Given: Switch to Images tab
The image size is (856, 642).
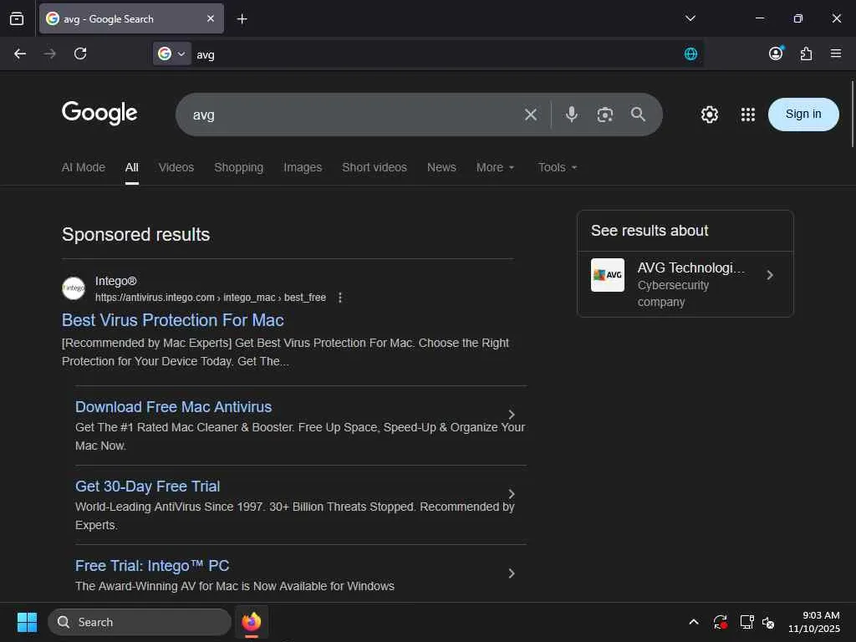Looking at the screenshot, I should click(x=303, y=167).
